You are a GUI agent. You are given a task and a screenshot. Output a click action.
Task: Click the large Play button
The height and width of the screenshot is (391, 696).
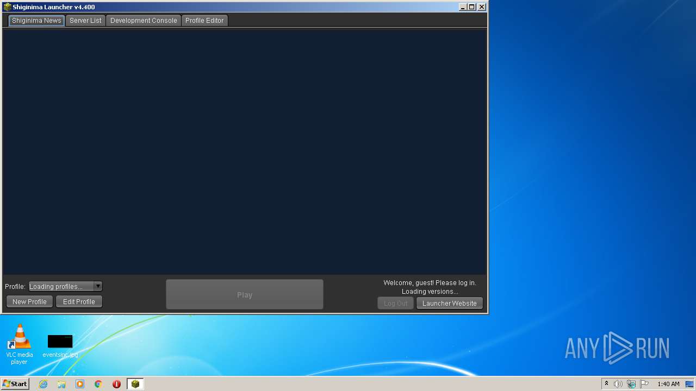coord(245,295)
